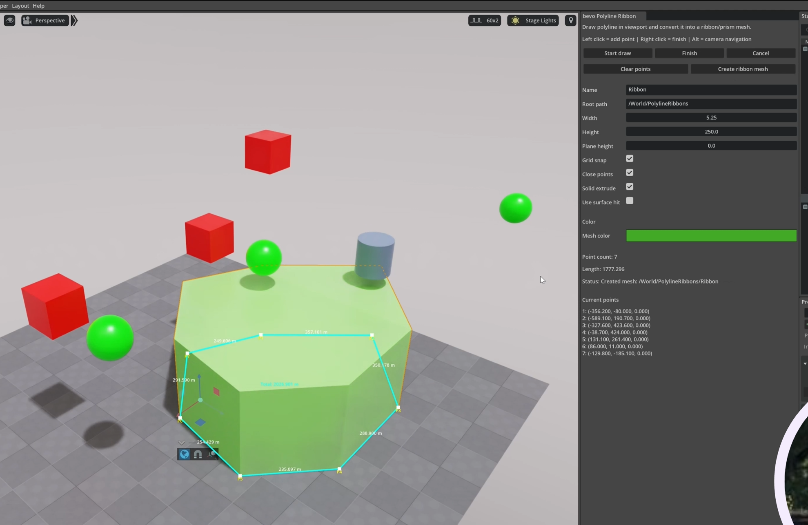Open the Layout menu
This screenshot has width=808, height=525.
click(x=20, y=6)
